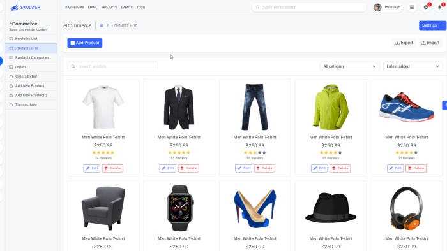
Task: Open Add New Product page
Action: click(x=31, y=85)
